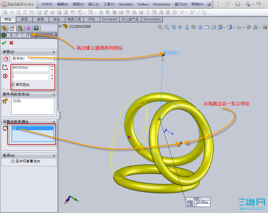
Task: Click the fillet toolbar icon
Action: (x=80, y=12)
